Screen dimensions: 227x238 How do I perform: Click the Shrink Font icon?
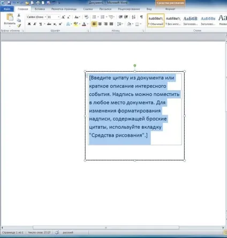[x=69, y=17]
